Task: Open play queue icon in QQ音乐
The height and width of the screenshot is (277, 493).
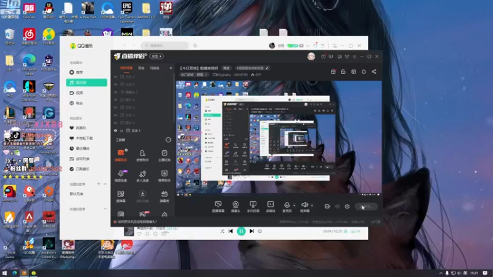Action: [x=356, y=231]
